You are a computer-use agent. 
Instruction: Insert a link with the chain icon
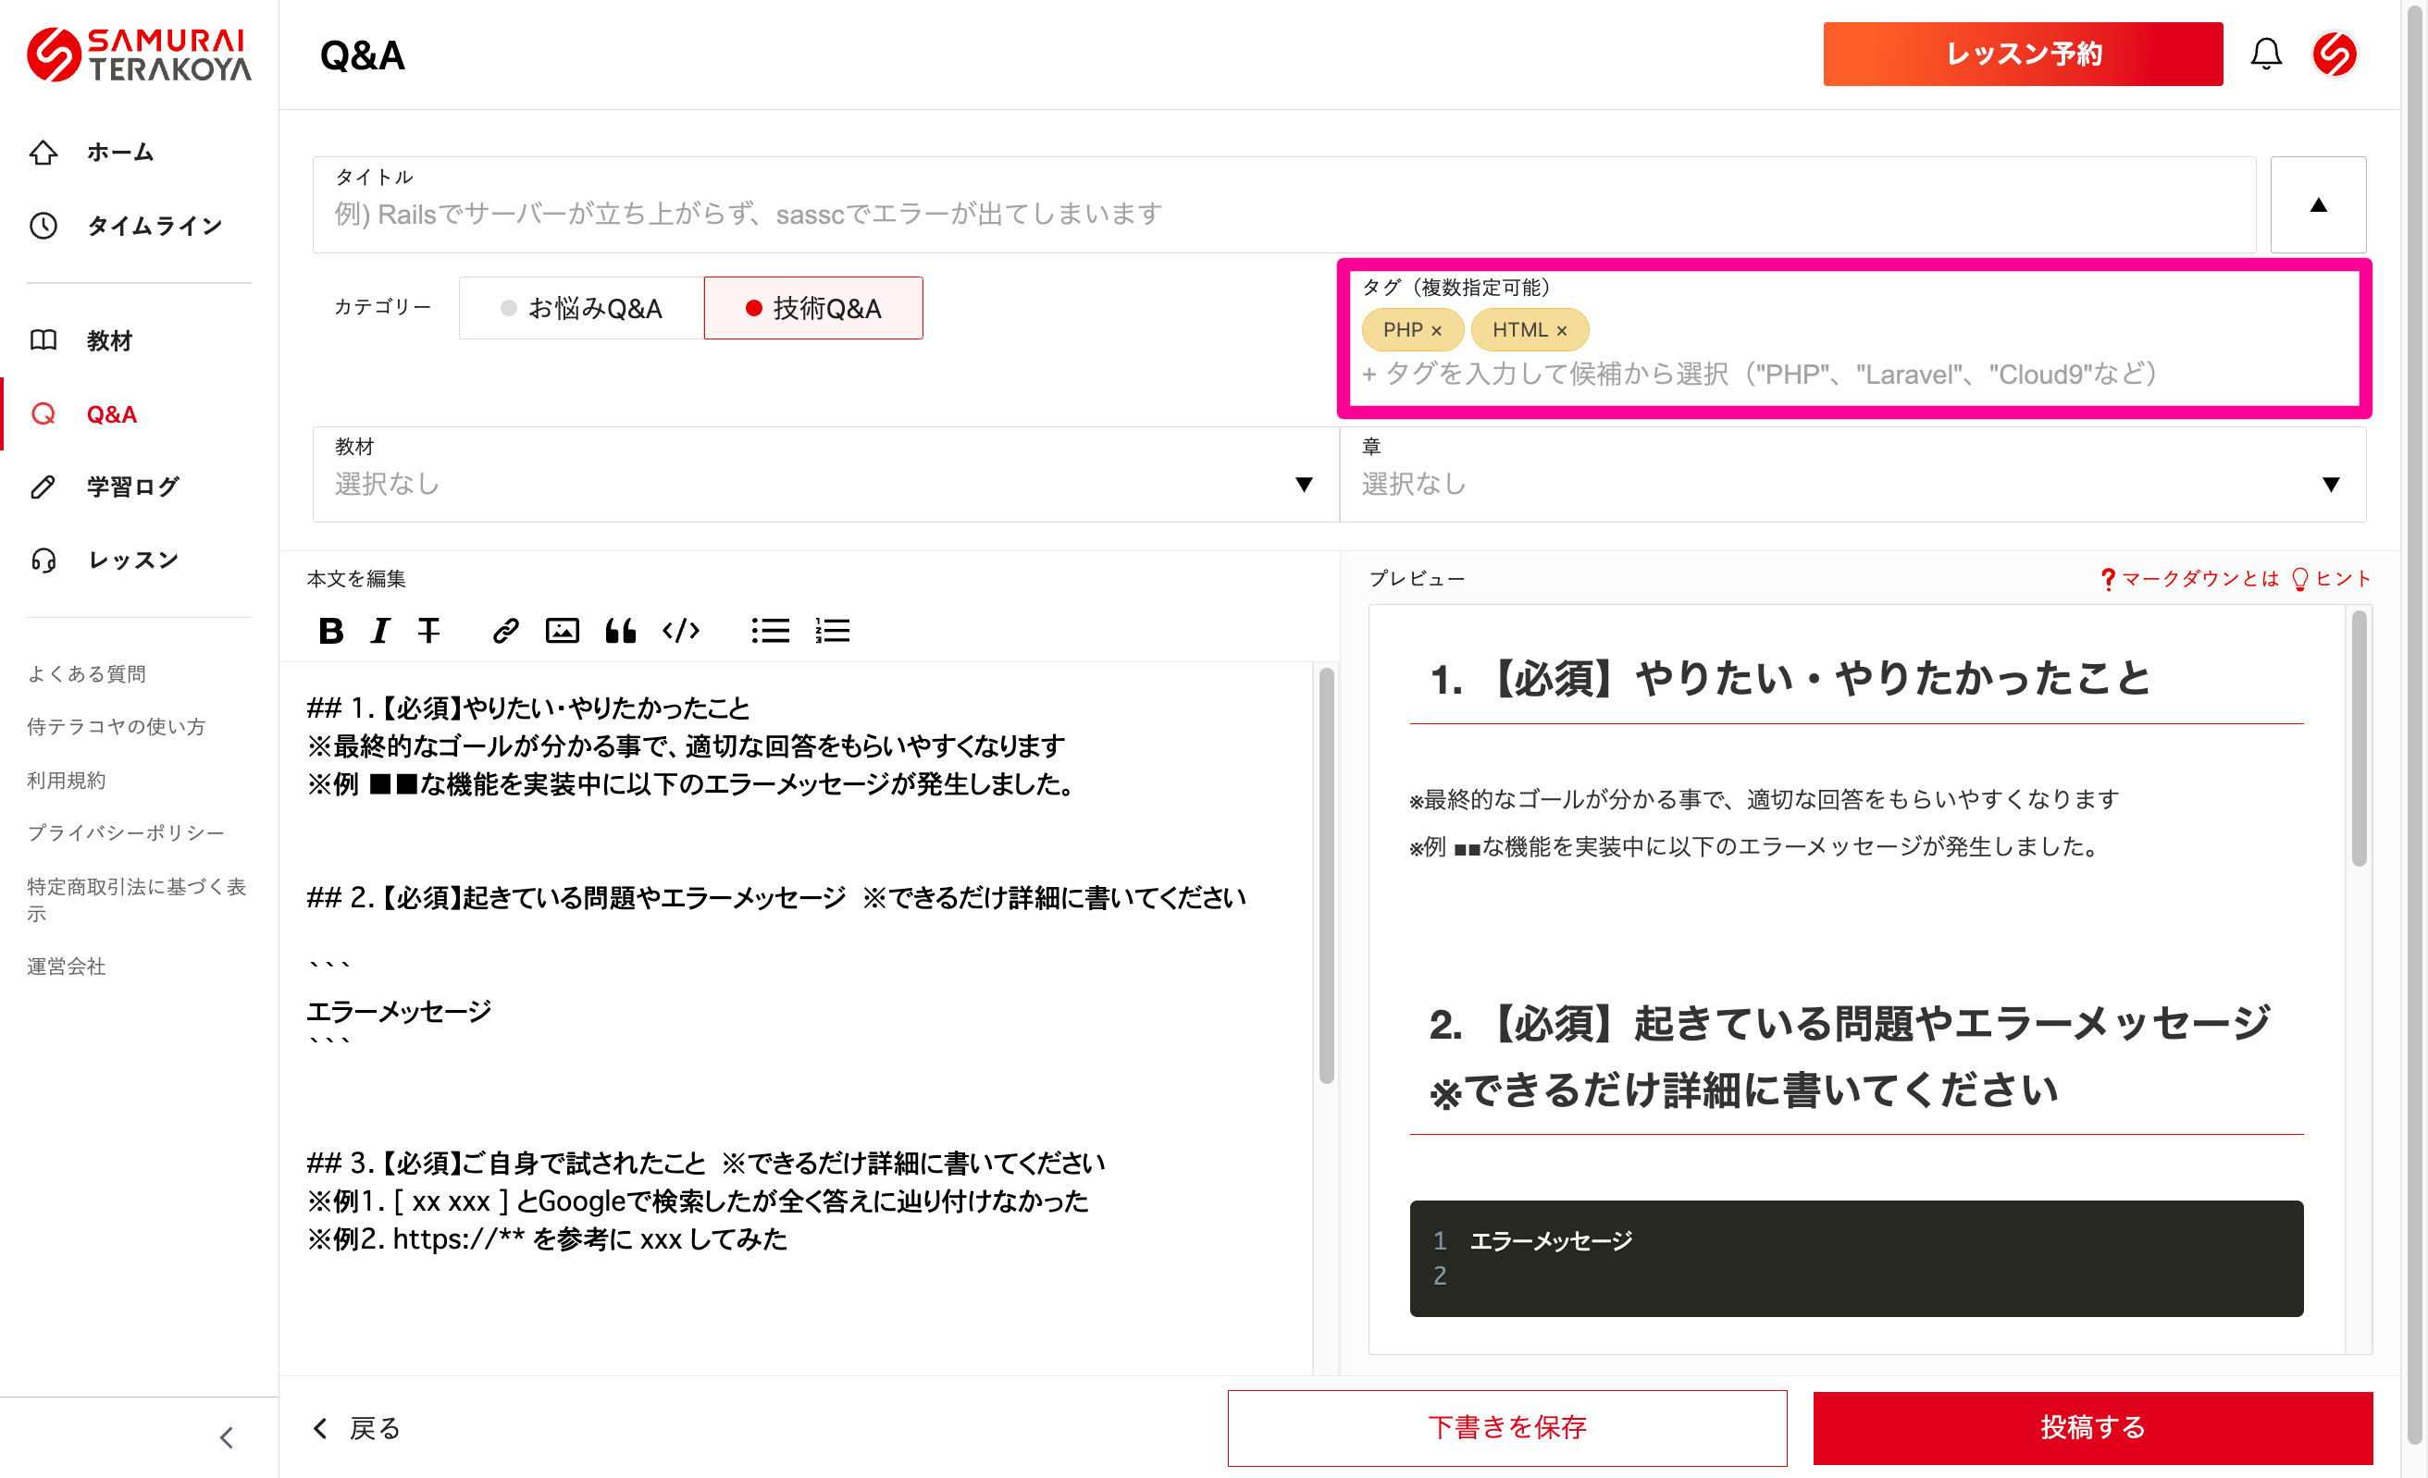click(505, 630)
